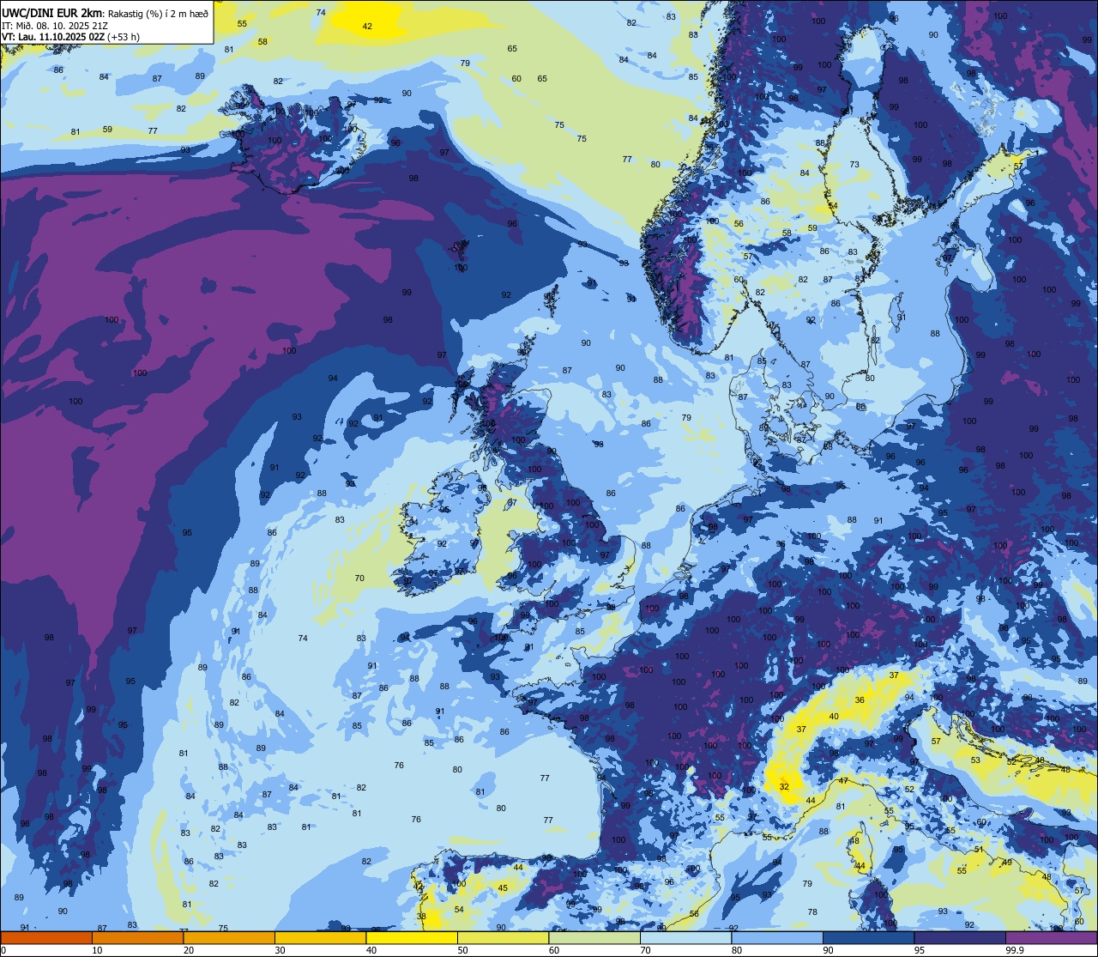
Task: Click the 70–80% lightest blue legend segment
Action: 685,937
